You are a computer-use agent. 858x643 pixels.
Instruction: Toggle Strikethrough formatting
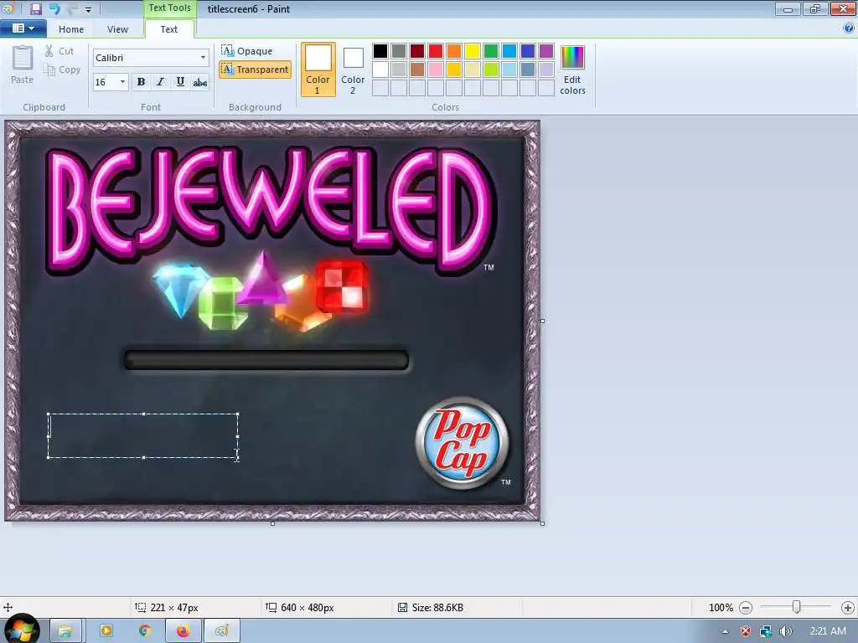tap(200, 82)
